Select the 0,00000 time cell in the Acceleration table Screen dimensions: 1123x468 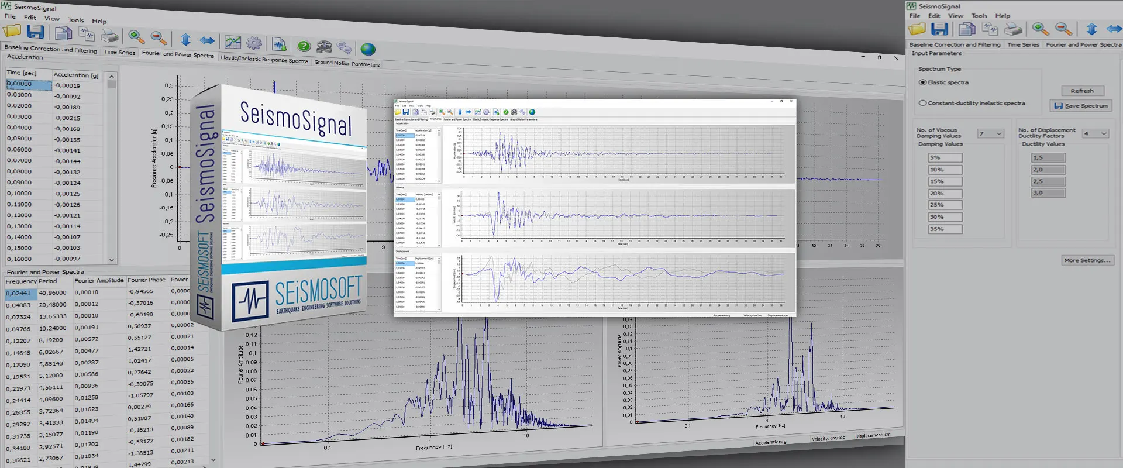point(28,84)
